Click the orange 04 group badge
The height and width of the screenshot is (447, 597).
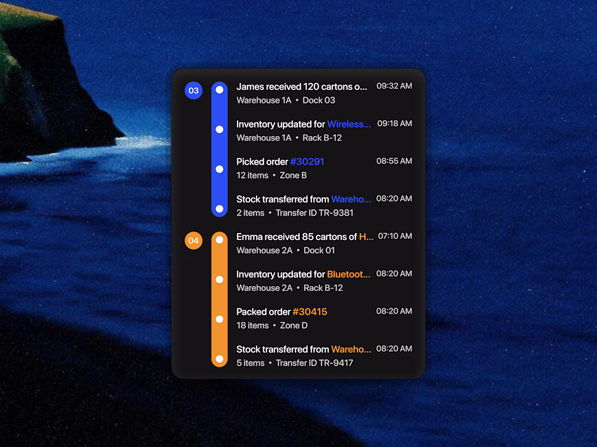(193, 241)
